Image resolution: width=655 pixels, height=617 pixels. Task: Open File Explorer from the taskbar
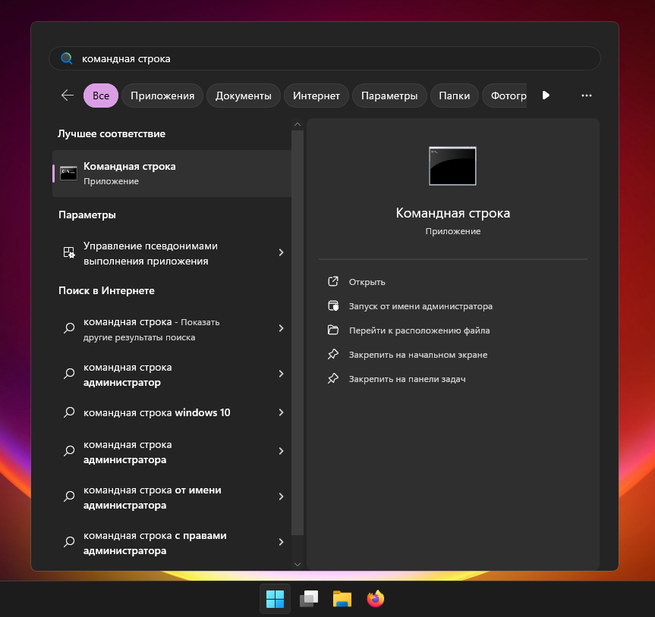click(x=342, y=599)
